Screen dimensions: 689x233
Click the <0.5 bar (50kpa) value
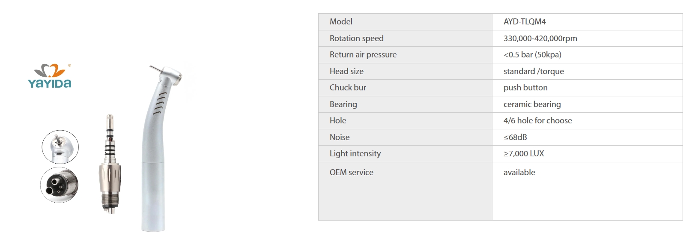tap(532, 55)
